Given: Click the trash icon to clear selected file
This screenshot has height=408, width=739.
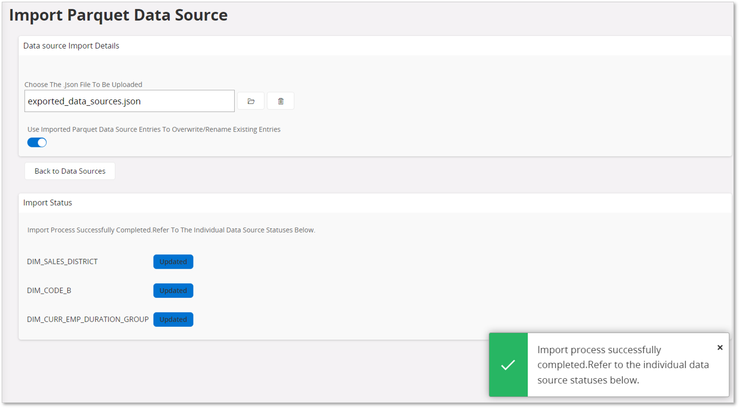Looking at the screenshot, I should 280,101.
